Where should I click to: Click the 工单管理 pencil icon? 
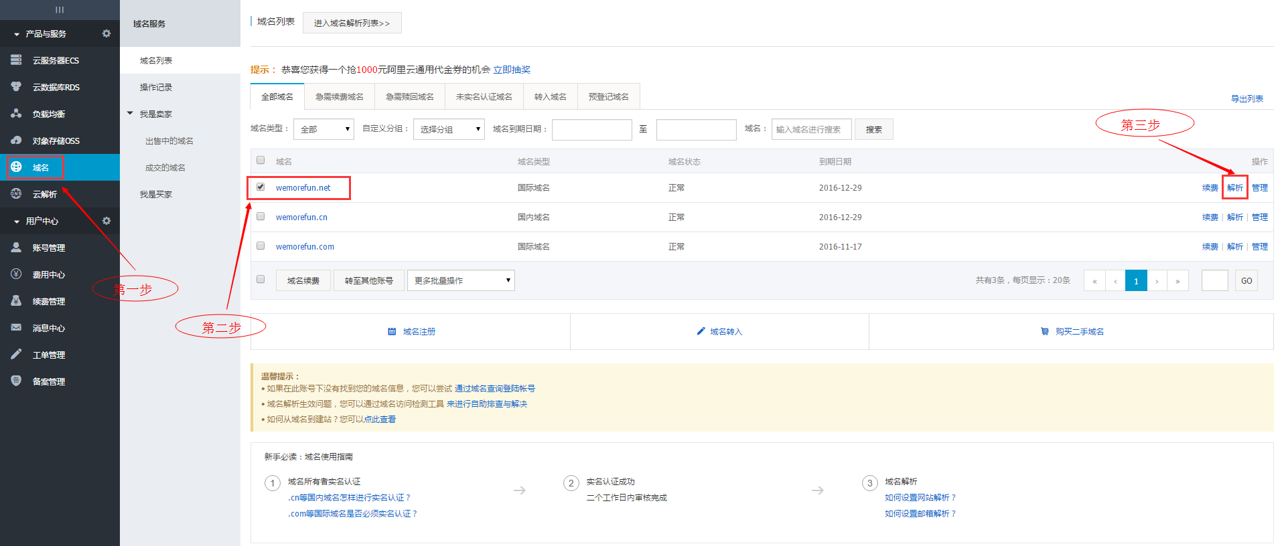pyautogui.click(x=16, y=355)
